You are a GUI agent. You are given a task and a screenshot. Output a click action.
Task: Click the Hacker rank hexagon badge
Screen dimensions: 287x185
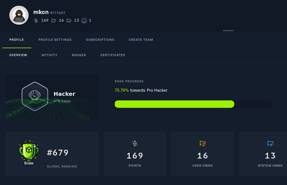point(35,97)
